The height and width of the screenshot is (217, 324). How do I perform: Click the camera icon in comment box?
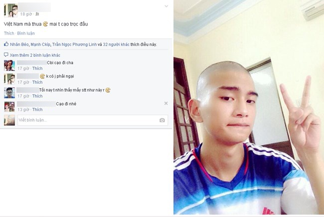click(x=162, y=120)
